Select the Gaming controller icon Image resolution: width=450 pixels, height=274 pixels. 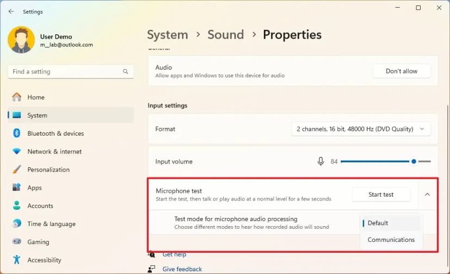[x=17, y=242]
